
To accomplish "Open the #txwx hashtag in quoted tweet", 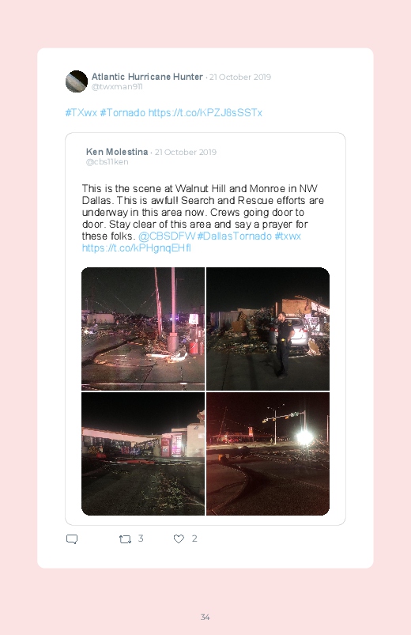I will click(288, 236).
